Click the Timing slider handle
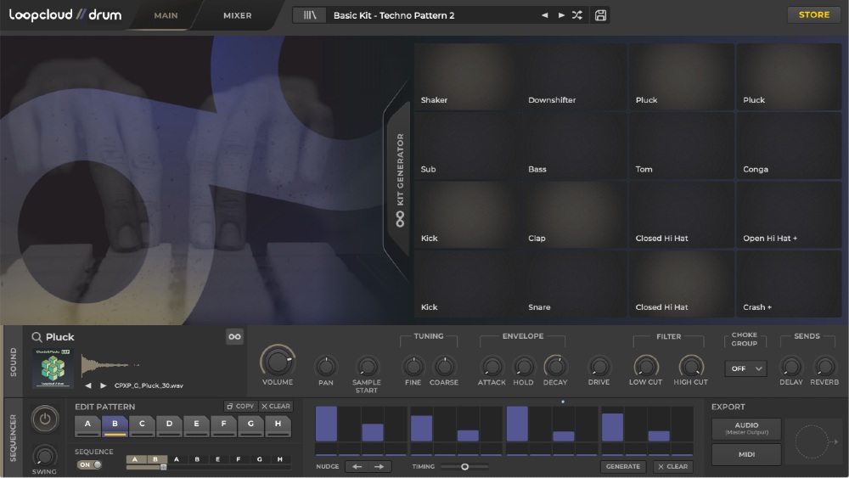This screenshot has width=849, height=478. coord(464,466)
